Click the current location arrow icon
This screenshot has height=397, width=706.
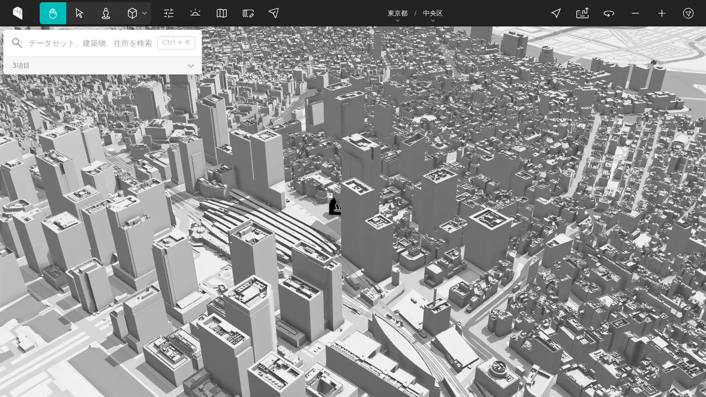click(556, 13)
